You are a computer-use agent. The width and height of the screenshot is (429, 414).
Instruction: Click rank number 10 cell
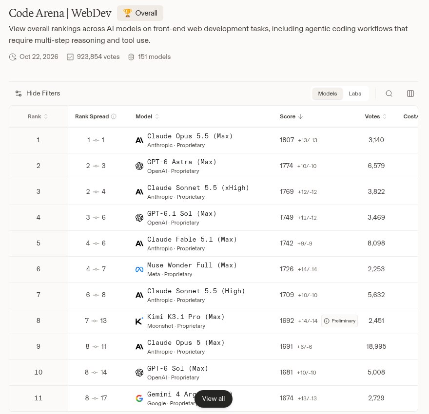tap(39, 373)
